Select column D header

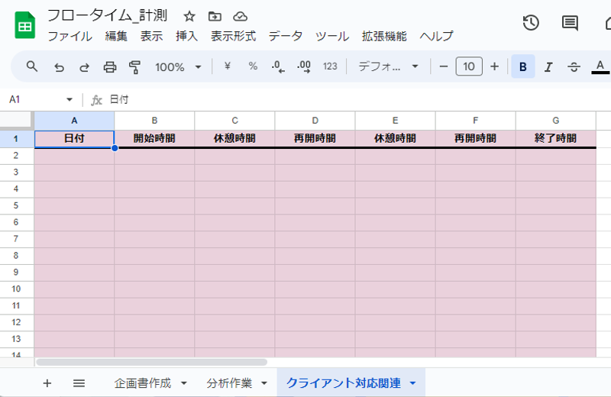pyautogui.click(x=315, y=121)
